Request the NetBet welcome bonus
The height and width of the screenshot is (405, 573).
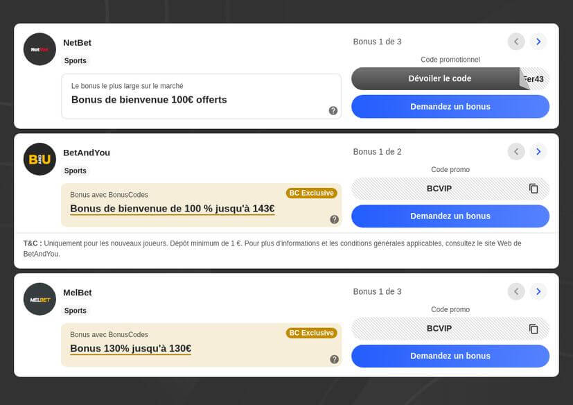pos(450,106)
